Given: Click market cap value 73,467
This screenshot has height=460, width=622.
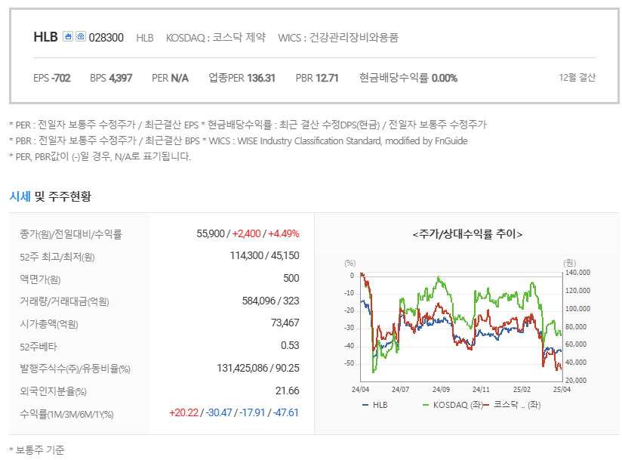Looking at the screenshot, I should click(285, 323).
